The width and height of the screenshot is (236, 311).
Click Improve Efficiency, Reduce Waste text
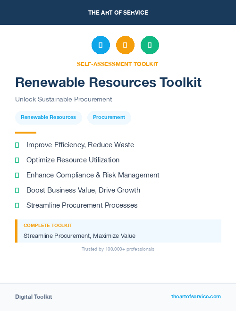tap(80, 145)
